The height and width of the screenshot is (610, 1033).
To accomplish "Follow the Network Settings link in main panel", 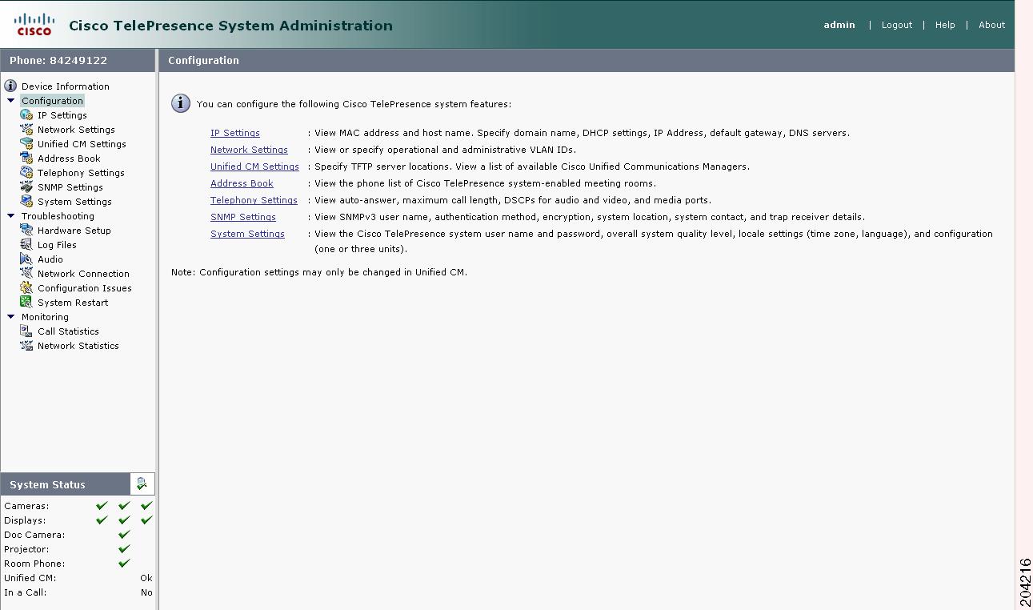I will [x=249, y=150].
